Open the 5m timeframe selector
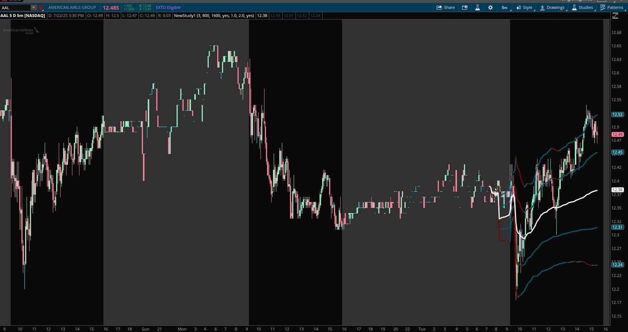The height and width of the screenshot is (332, 628). tap(505, 7)
